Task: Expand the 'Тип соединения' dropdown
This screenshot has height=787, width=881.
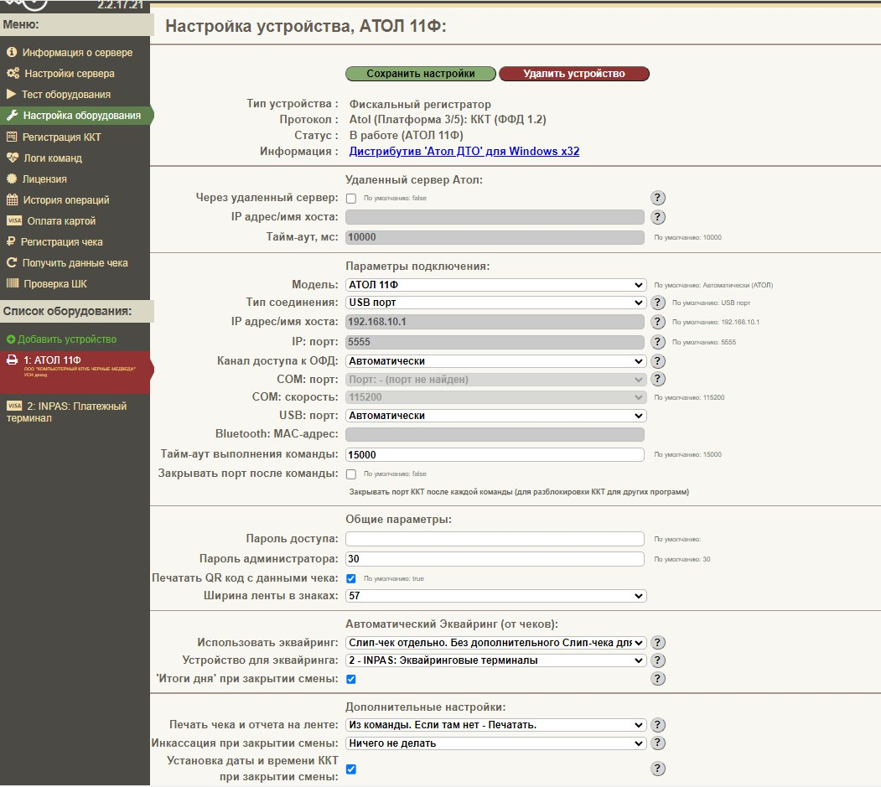Action: click(x=495, y=303)
